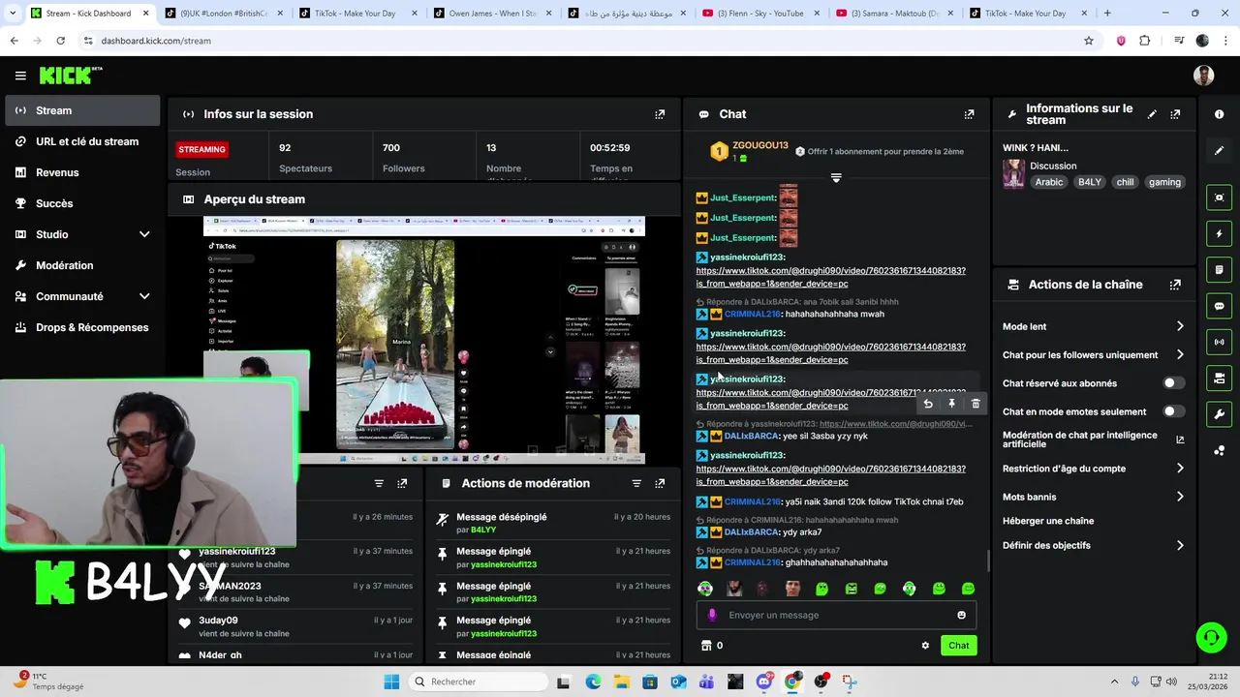Toggle Chat en mode emotes seulement switch

pyautogui.click(x=1173, y=411)
